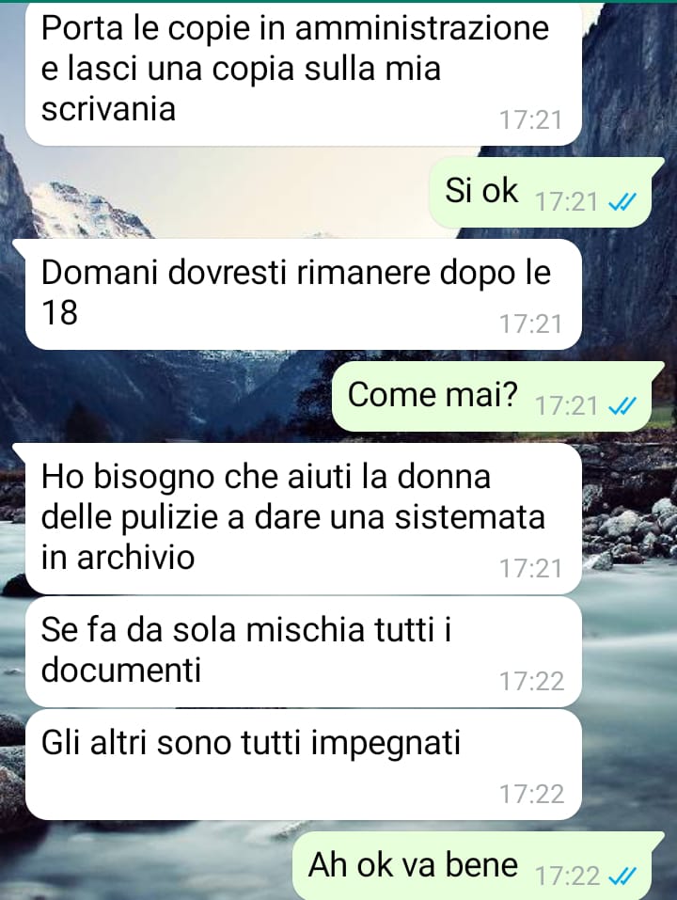Tap the blue double-check on 'Si ok'
This screenshot has height=900, width=677.
(x=622, y=201)
